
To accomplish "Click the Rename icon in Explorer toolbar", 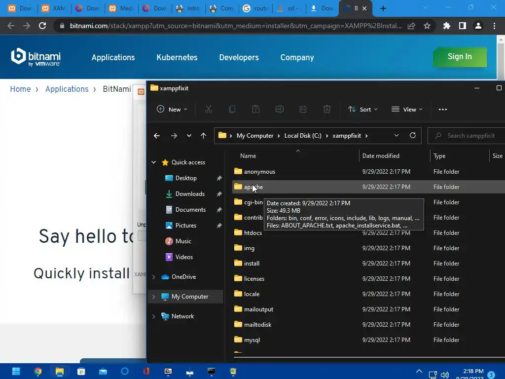I will click(x=280, y=109).
